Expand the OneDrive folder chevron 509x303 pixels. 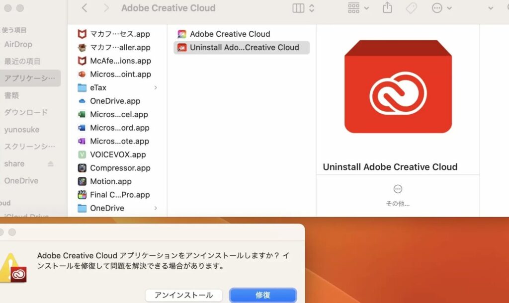click(x=156, y=208)
